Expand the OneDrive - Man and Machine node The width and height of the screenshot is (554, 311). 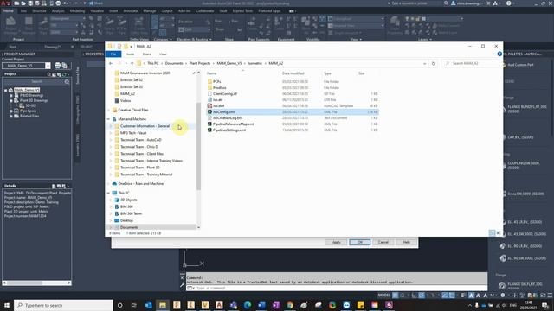(108, 184)
